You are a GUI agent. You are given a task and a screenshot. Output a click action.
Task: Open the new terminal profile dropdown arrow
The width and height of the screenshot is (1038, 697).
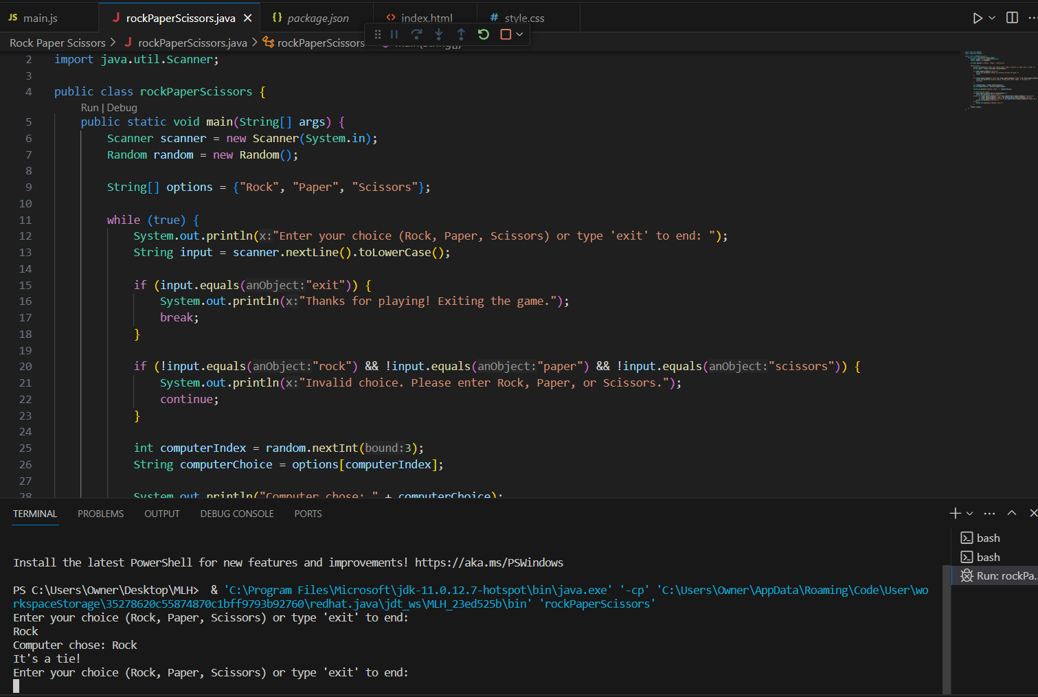970,514
